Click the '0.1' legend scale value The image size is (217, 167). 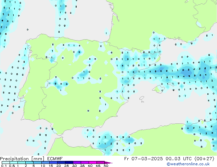(x=4, y=166)
